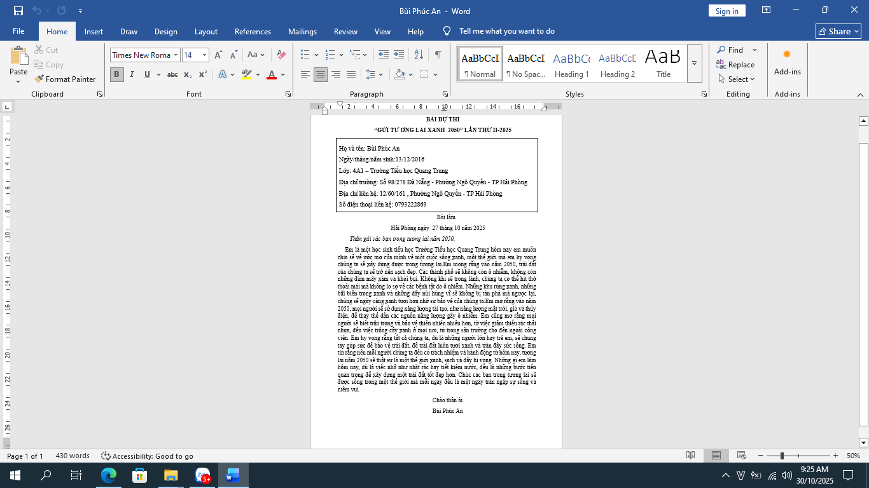The width and height of the screenshot is (869, 488).
Task: Activate the Format Painter brush
Action: point(64,79)
